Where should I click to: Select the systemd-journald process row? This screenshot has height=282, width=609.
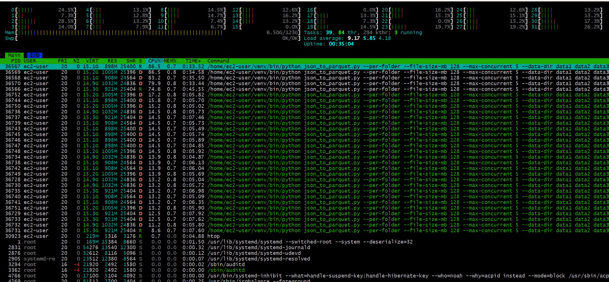(x=304, y=247)
